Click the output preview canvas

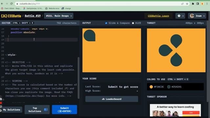(x=112, y=50)
